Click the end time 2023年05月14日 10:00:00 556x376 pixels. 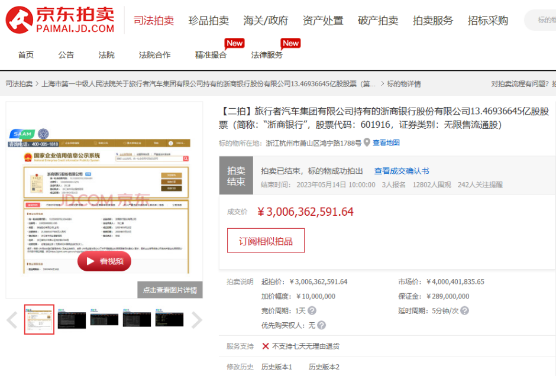click(x=336, y=184)
